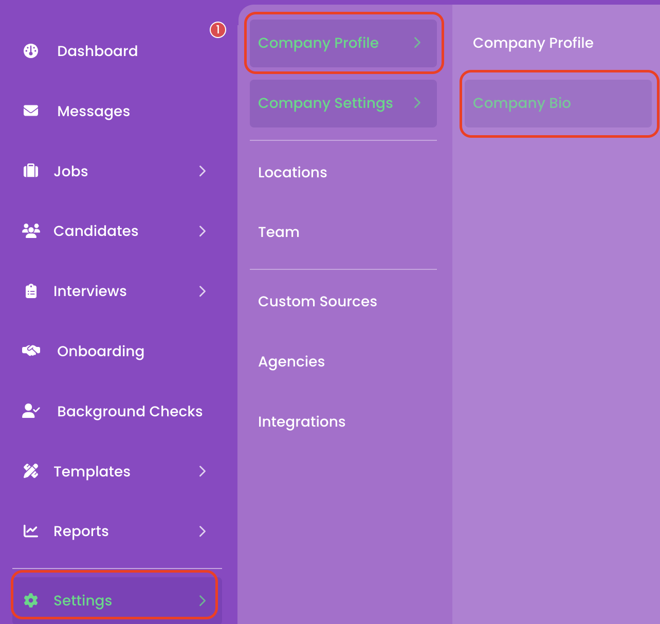The height and width of the screenshot is (624, 660).
Task: Go to the Integrations link
Action: (302, 421)
